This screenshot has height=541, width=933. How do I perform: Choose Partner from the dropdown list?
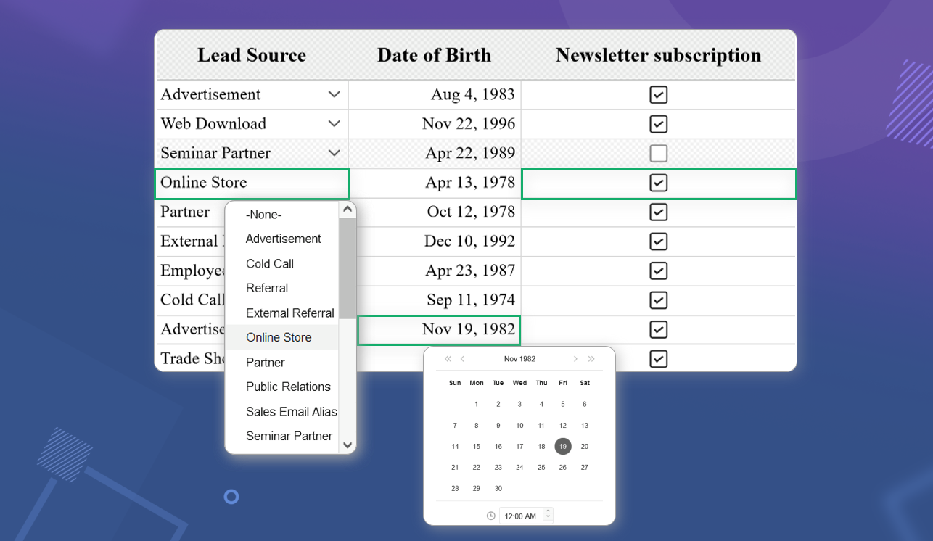[x=281, y=363]
